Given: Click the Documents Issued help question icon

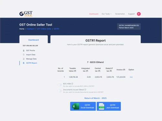Looking at the screenshot, I should coord(85,90).
